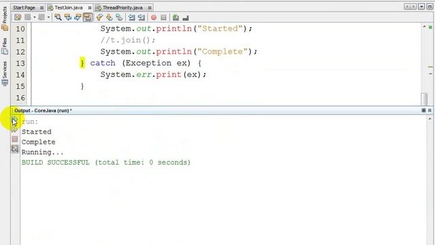The height and width of the screenshot is (245, 435).
Task: Open the Files side panel
Action: pyautogui.click(x=5, y=46)
